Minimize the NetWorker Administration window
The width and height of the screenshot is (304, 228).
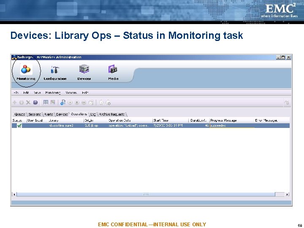(x=278, y=57)
